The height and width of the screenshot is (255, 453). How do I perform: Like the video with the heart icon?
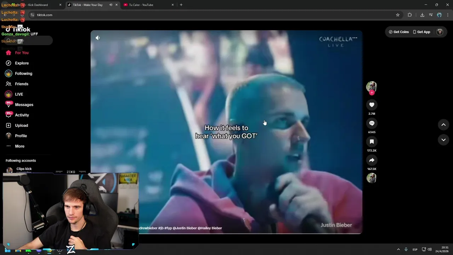(372, 105)
